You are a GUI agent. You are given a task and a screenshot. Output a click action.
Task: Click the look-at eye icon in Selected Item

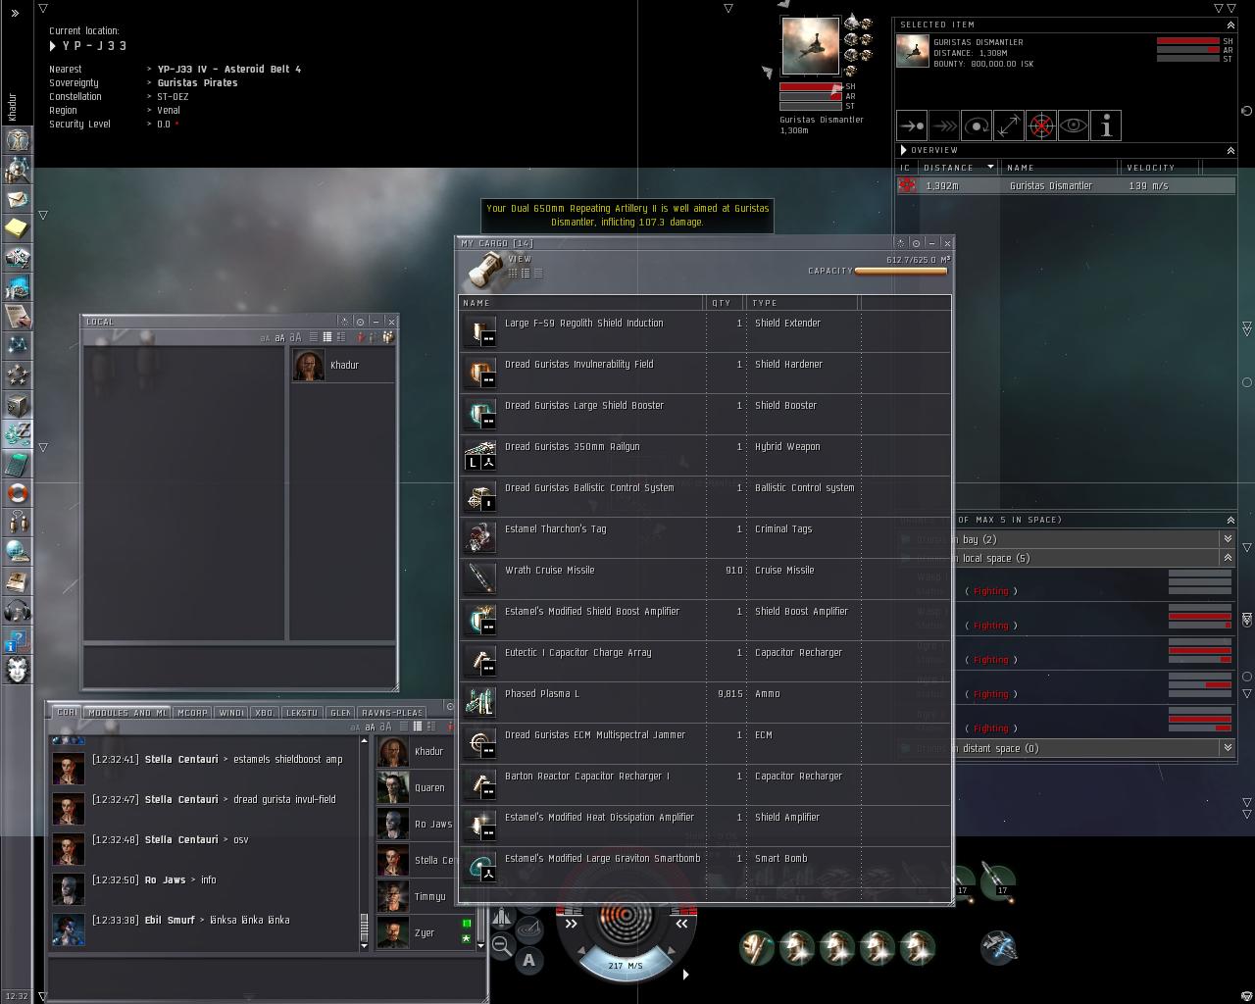(1074, 125)
